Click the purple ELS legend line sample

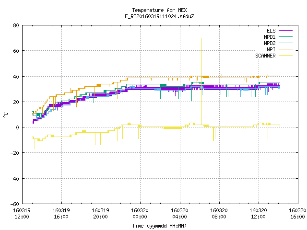[285, 31]
